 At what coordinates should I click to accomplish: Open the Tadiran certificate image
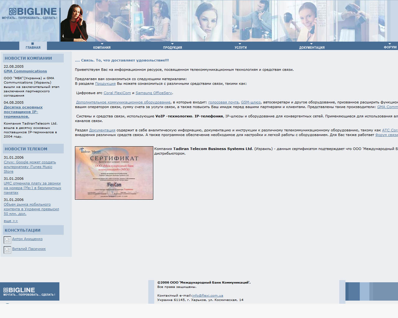point(114,173)
